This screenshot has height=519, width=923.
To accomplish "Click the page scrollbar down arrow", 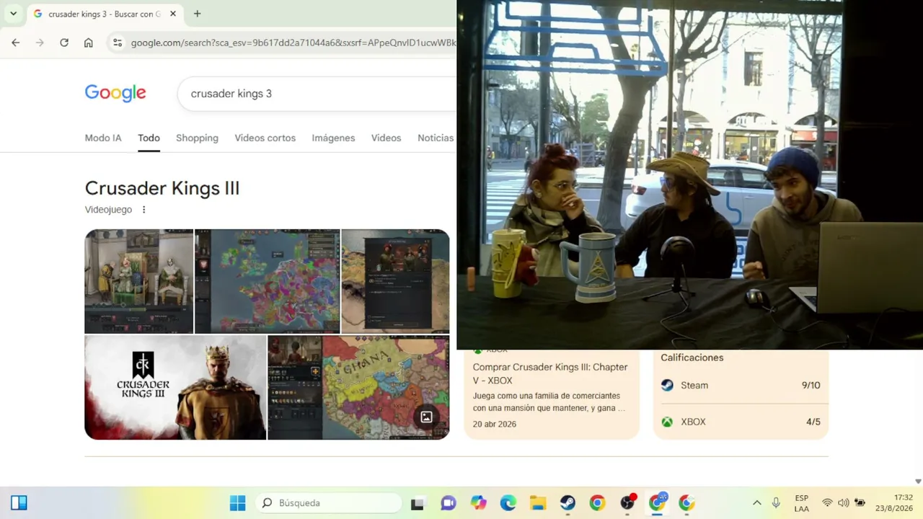I will click(918, 482).
